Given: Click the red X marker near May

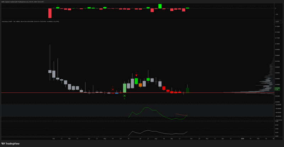Looking at the screenshot, I should [x=113, y=90].
